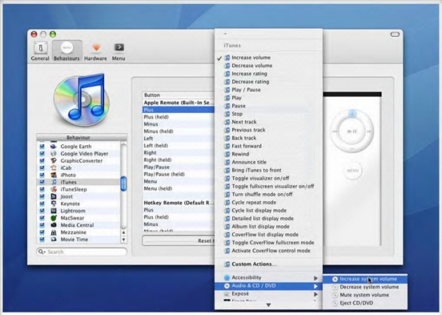Select the Play/Pause row under Apple Remote

(179, 167)
